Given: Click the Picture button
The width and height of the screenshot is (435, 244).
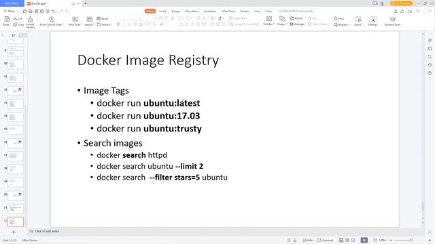Looking at the screenshot, I should coord(296,18).
